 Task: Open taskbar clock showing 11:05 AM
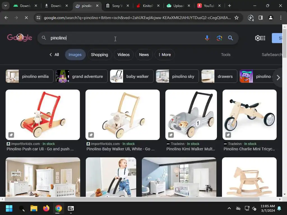268,208
